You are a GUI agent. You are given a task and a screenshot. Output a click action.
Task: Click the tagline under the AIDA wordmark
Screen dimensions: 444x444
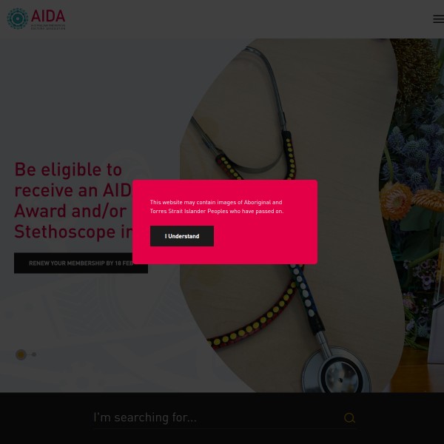pyautogui.click(x=48, y=27)
